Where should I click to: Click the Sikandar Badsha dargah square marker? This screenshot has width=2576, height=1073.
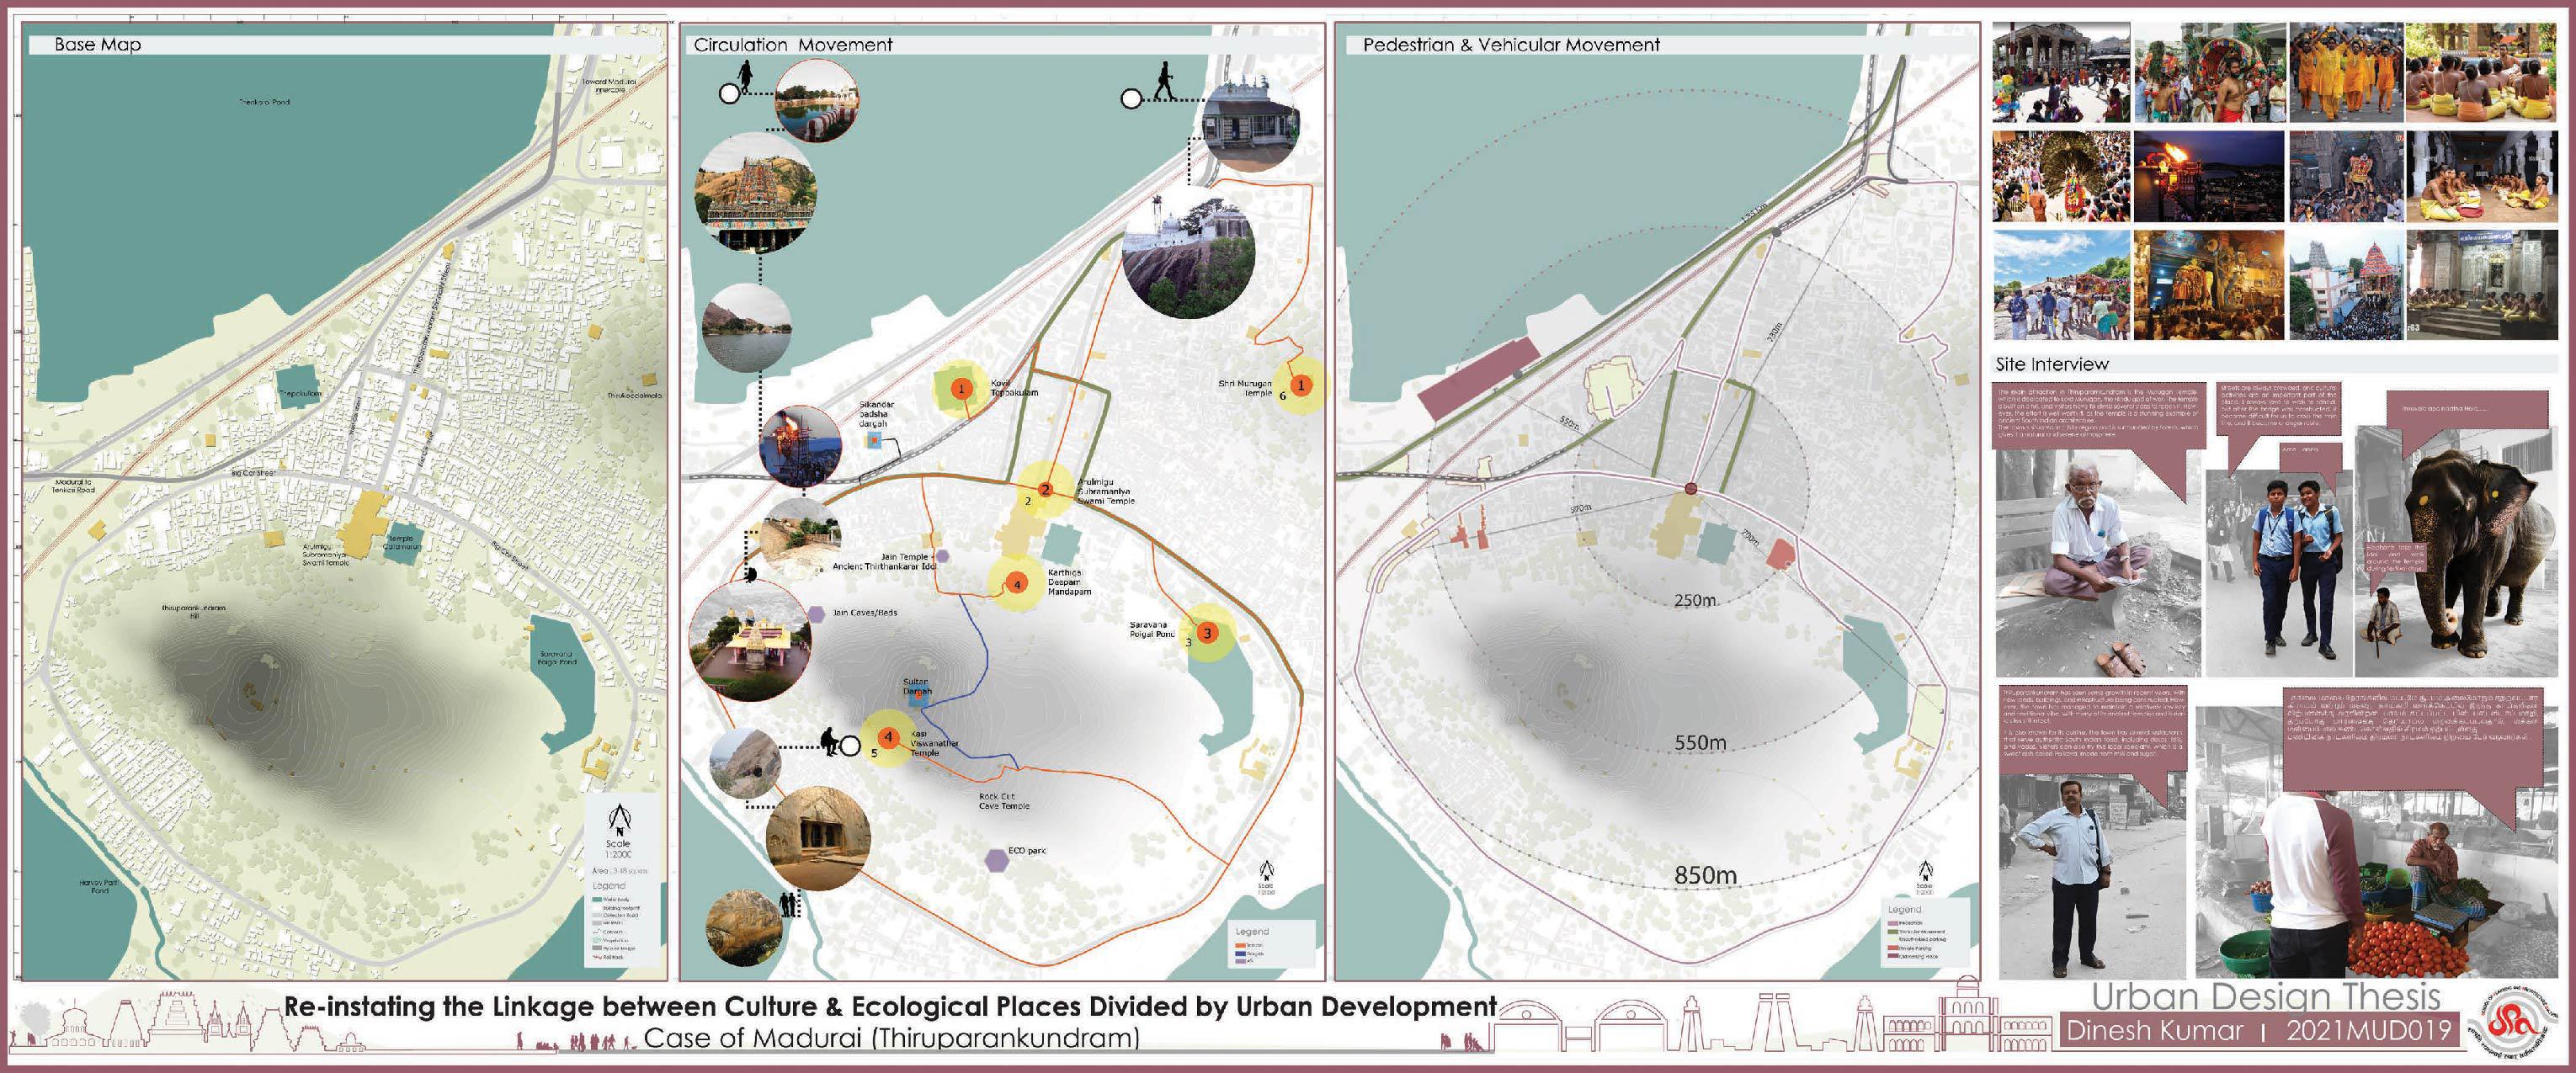pyautogui.click(x=875, y=440)
